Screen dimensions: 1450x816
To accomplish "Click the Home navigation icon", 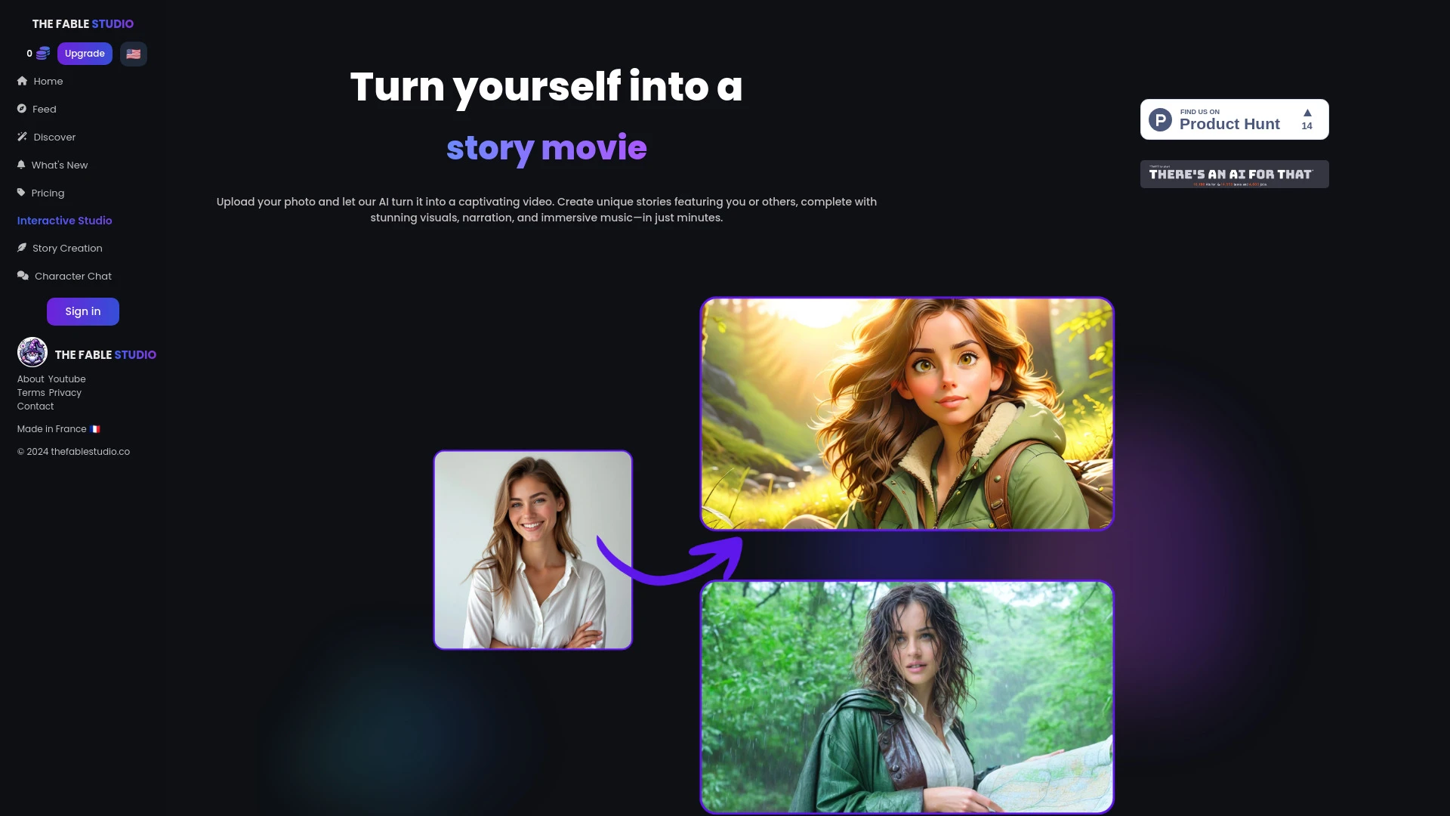I will [22, 81].
